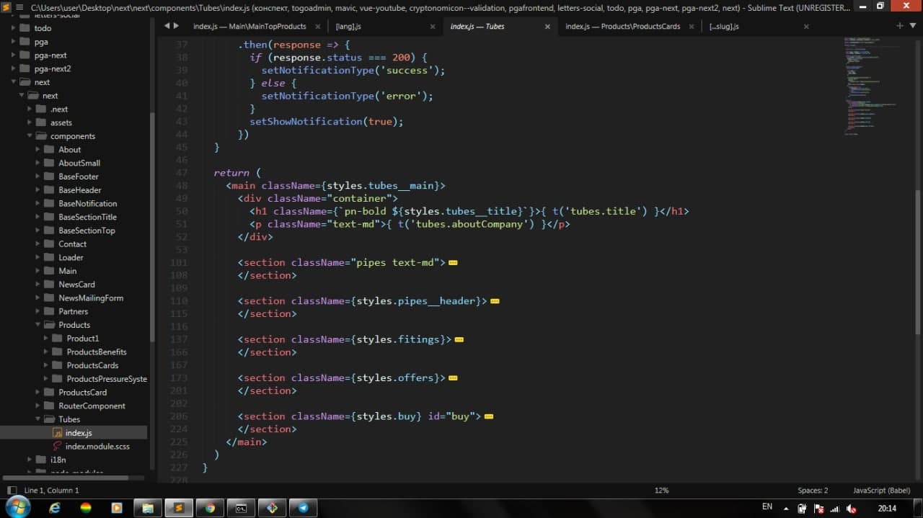
Task: Switch to index.js — Products\ProductsCards tab
Action: (622, 27)
